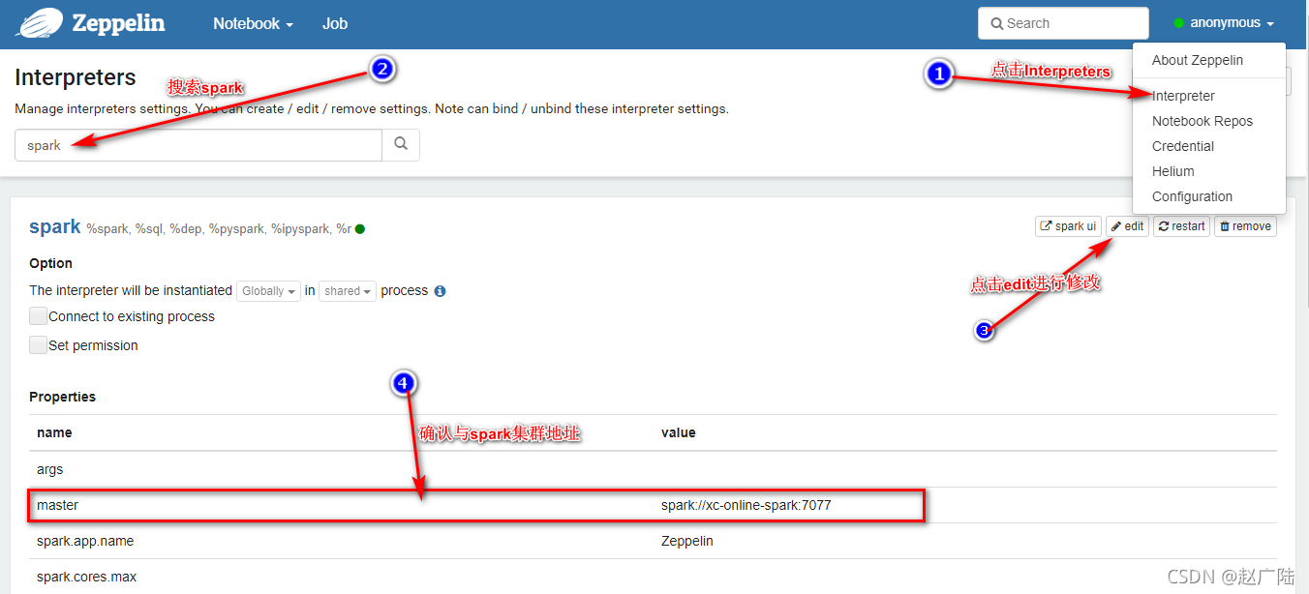
Task: Click the value column header
Action: (679, 432)
